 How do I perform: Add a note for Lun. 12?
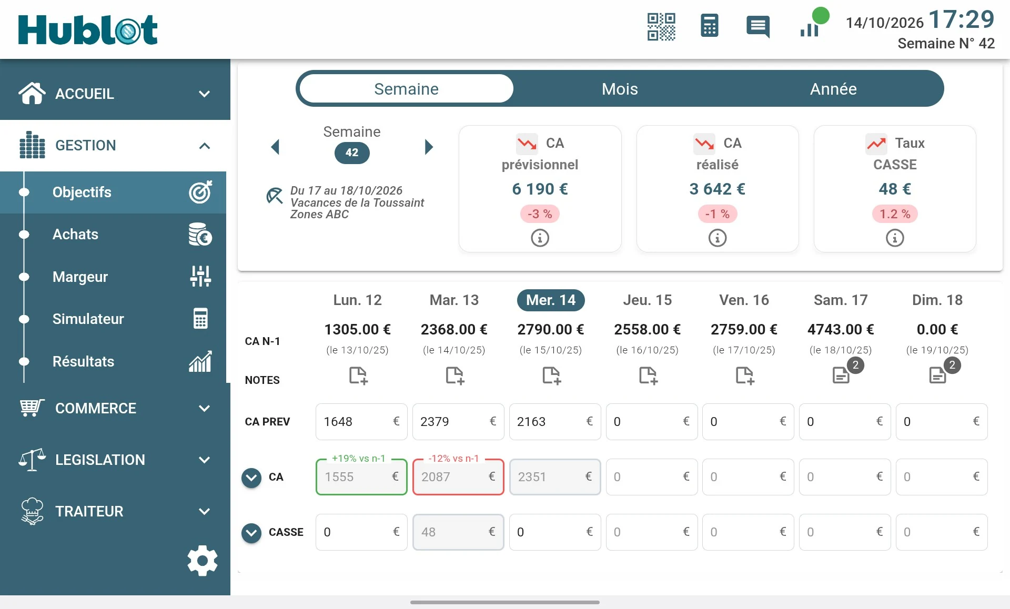click(x=358, y=375)
